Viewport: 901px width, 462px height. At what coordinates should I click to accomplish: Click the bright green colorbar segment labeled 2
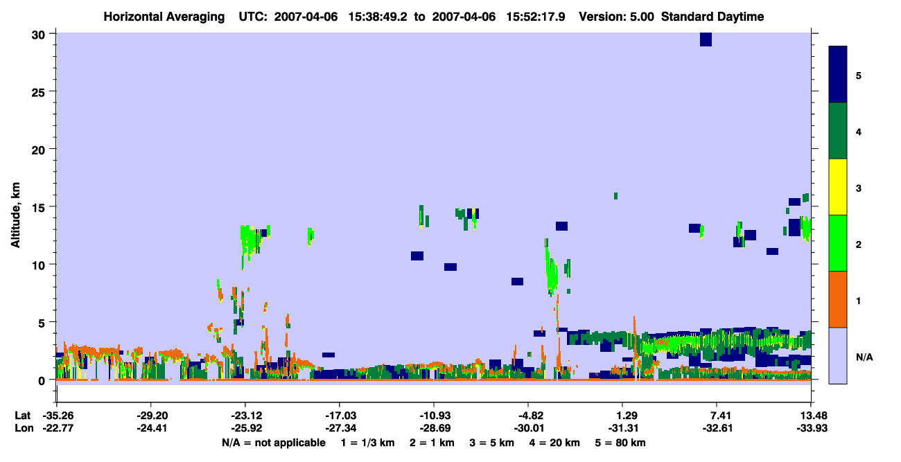pos(838,243)
